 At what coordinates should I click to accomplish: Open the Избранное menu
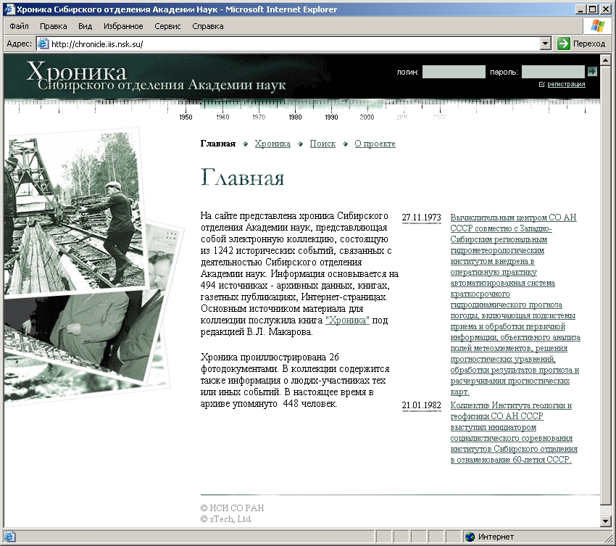tap(123, 26)
